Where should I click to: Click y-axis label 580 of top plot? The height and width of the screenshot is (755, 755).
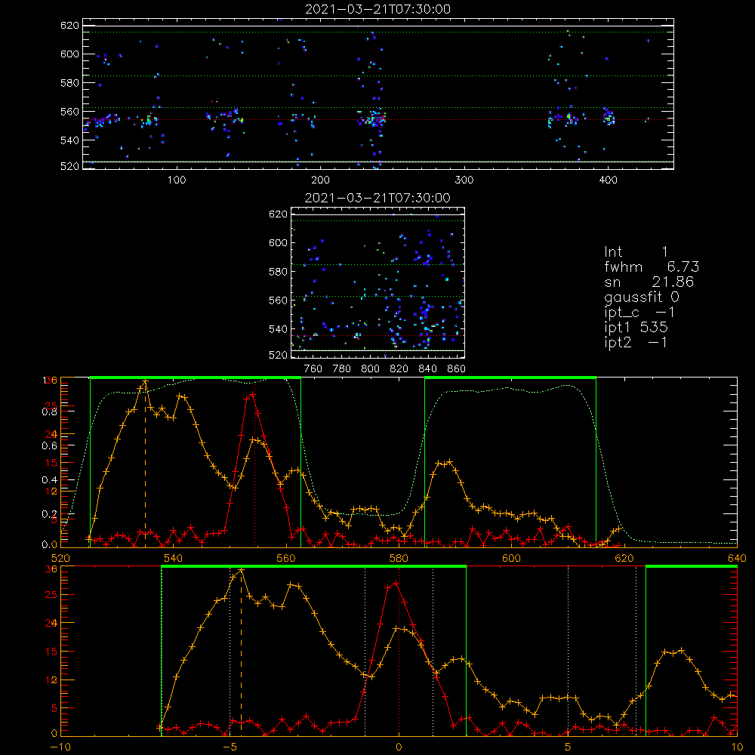[69, 83]
